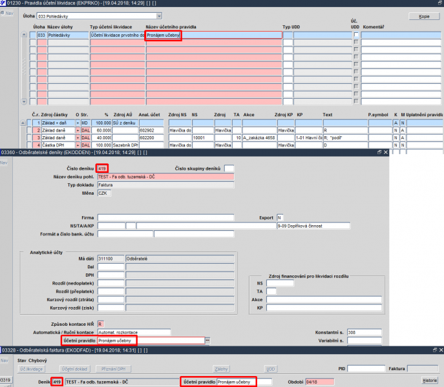444x387 pixels.
Task: Click the Název deníku pohl. field
Action: pos(166,177)
